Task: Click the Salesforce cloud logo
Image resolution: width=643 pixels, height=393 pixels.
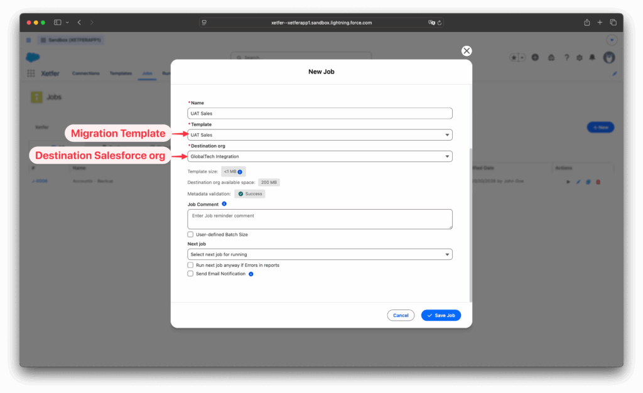Action: pos(33,57)
